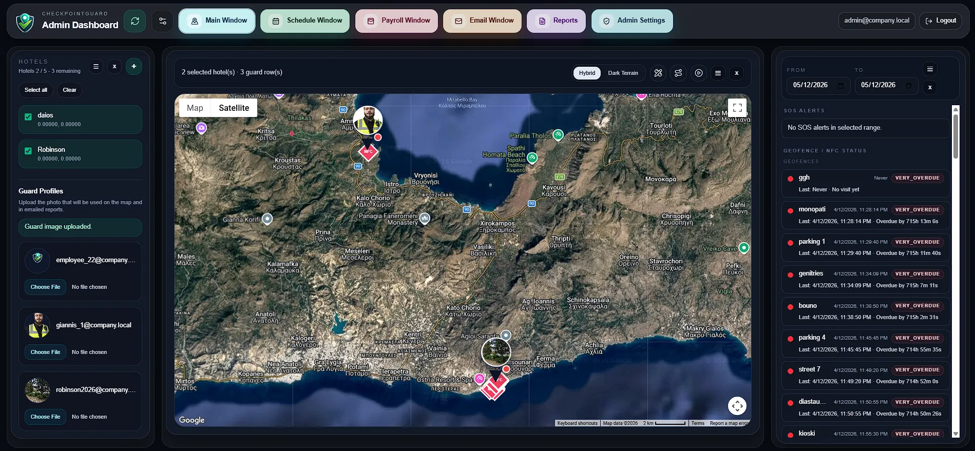
Task: Select the monopati geofence row
Action: coord(866,215)
